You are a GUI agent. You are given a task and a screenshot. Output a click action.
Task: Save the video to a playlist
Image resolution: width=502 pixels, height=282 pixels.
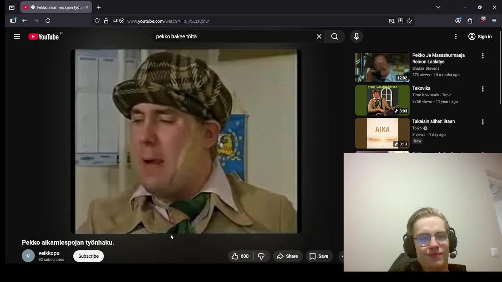click(319, 256)
